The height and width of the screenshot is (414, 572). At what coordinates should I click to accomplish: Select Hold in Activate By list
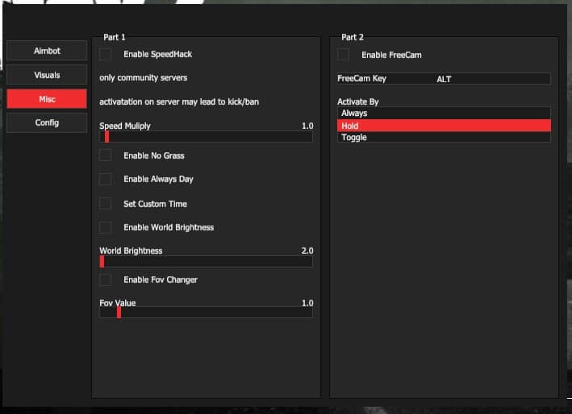(x=444, y=126)
